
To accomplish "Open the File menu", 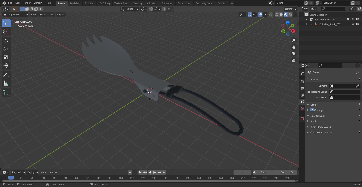I will (10, 3).
